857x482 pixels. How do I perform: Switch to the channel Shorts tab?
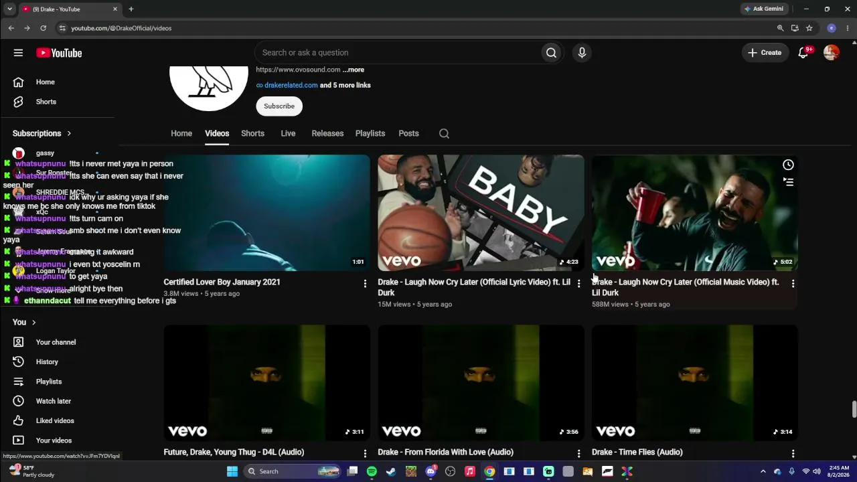[x=252, y=133]
